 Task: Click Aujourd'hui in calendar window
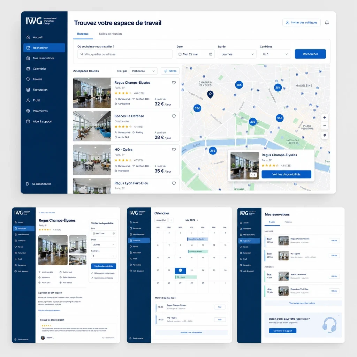(161, 220)
